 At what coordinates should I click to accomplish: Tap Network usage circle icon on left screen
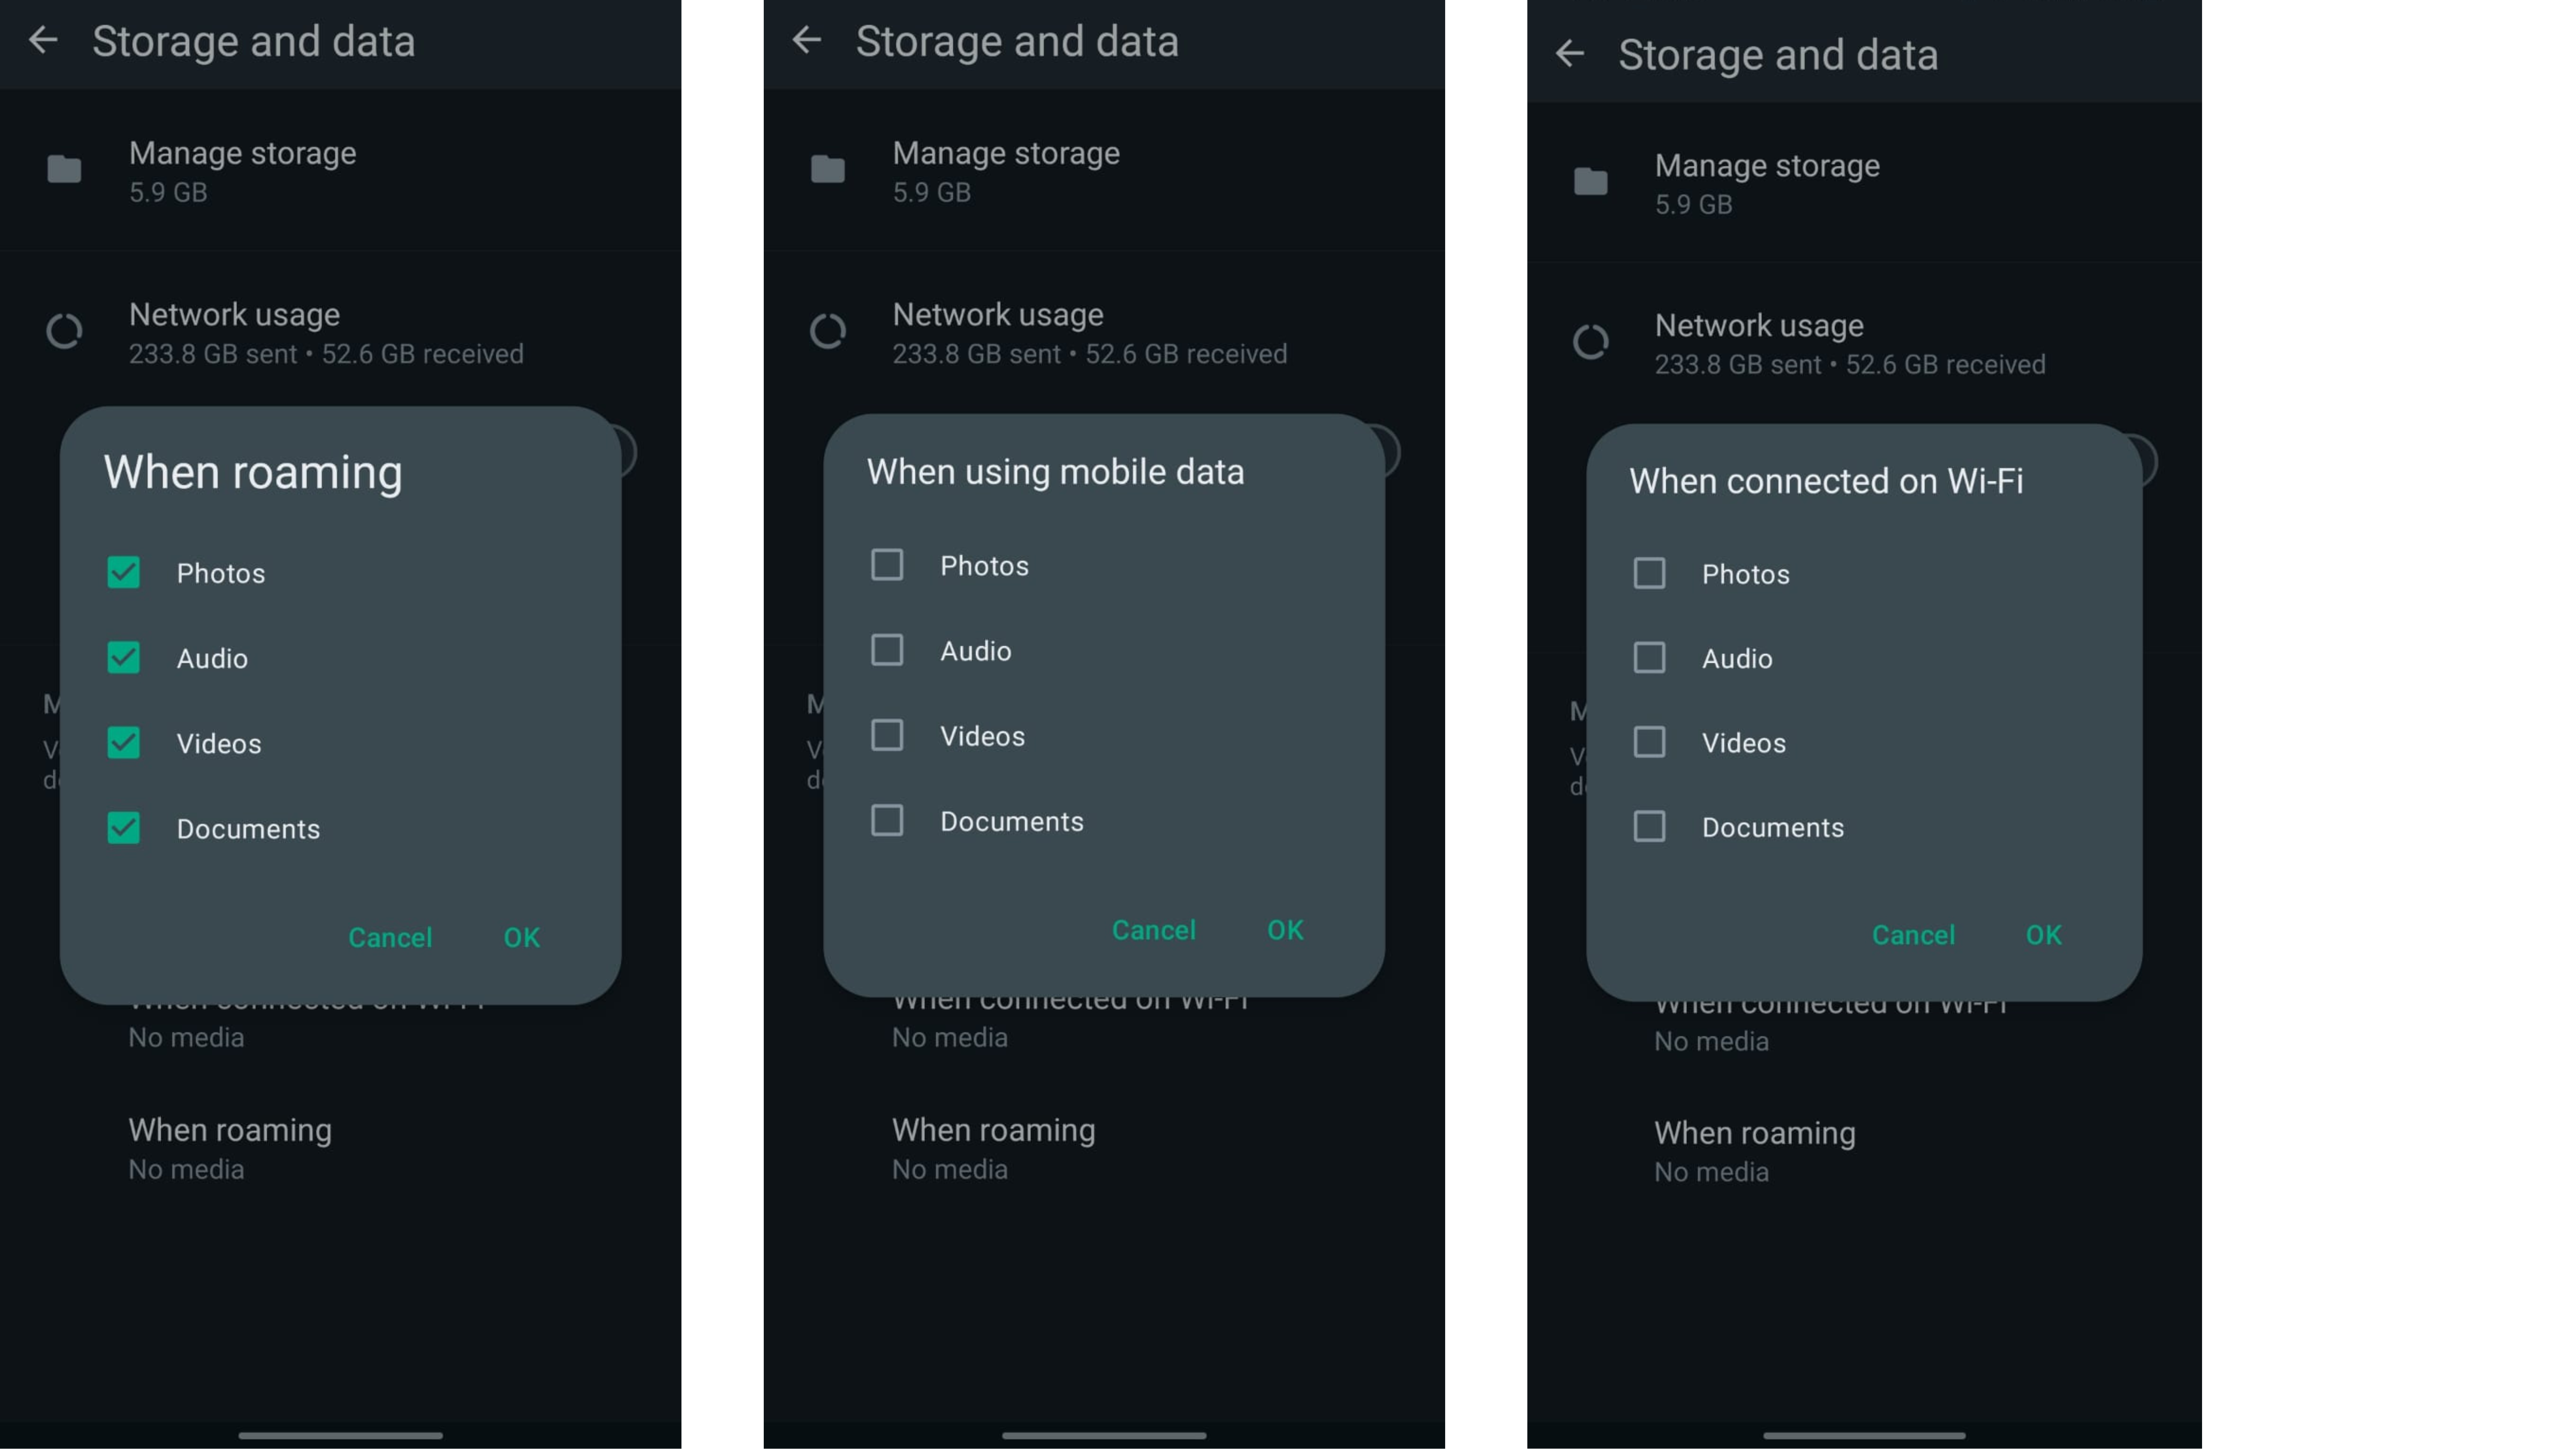64,332
